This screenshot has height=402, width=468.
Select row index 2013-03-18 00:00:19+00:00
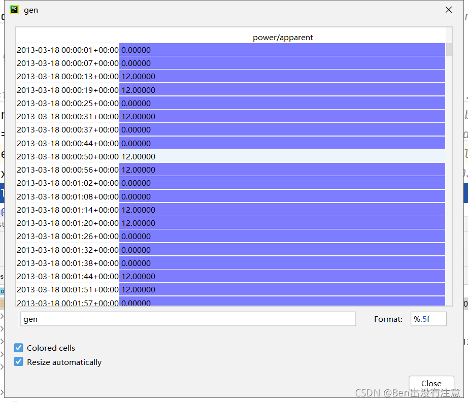tap(68, 90)
